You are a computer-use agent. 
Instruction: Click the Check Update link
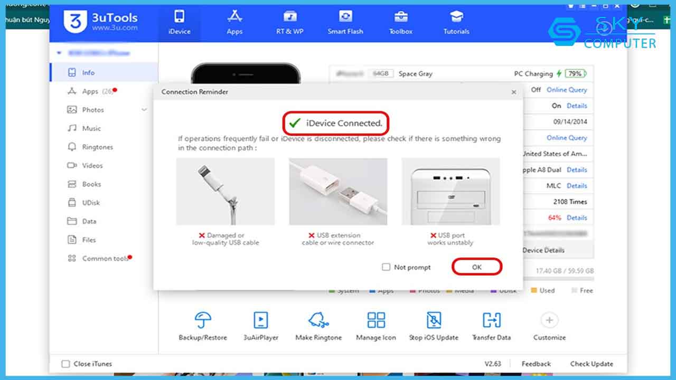click(x=591, y=364)
